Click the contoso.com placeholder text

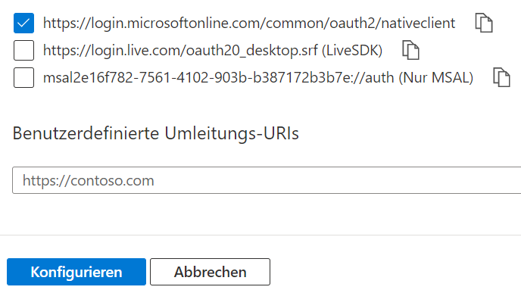[x=89, y=180]
